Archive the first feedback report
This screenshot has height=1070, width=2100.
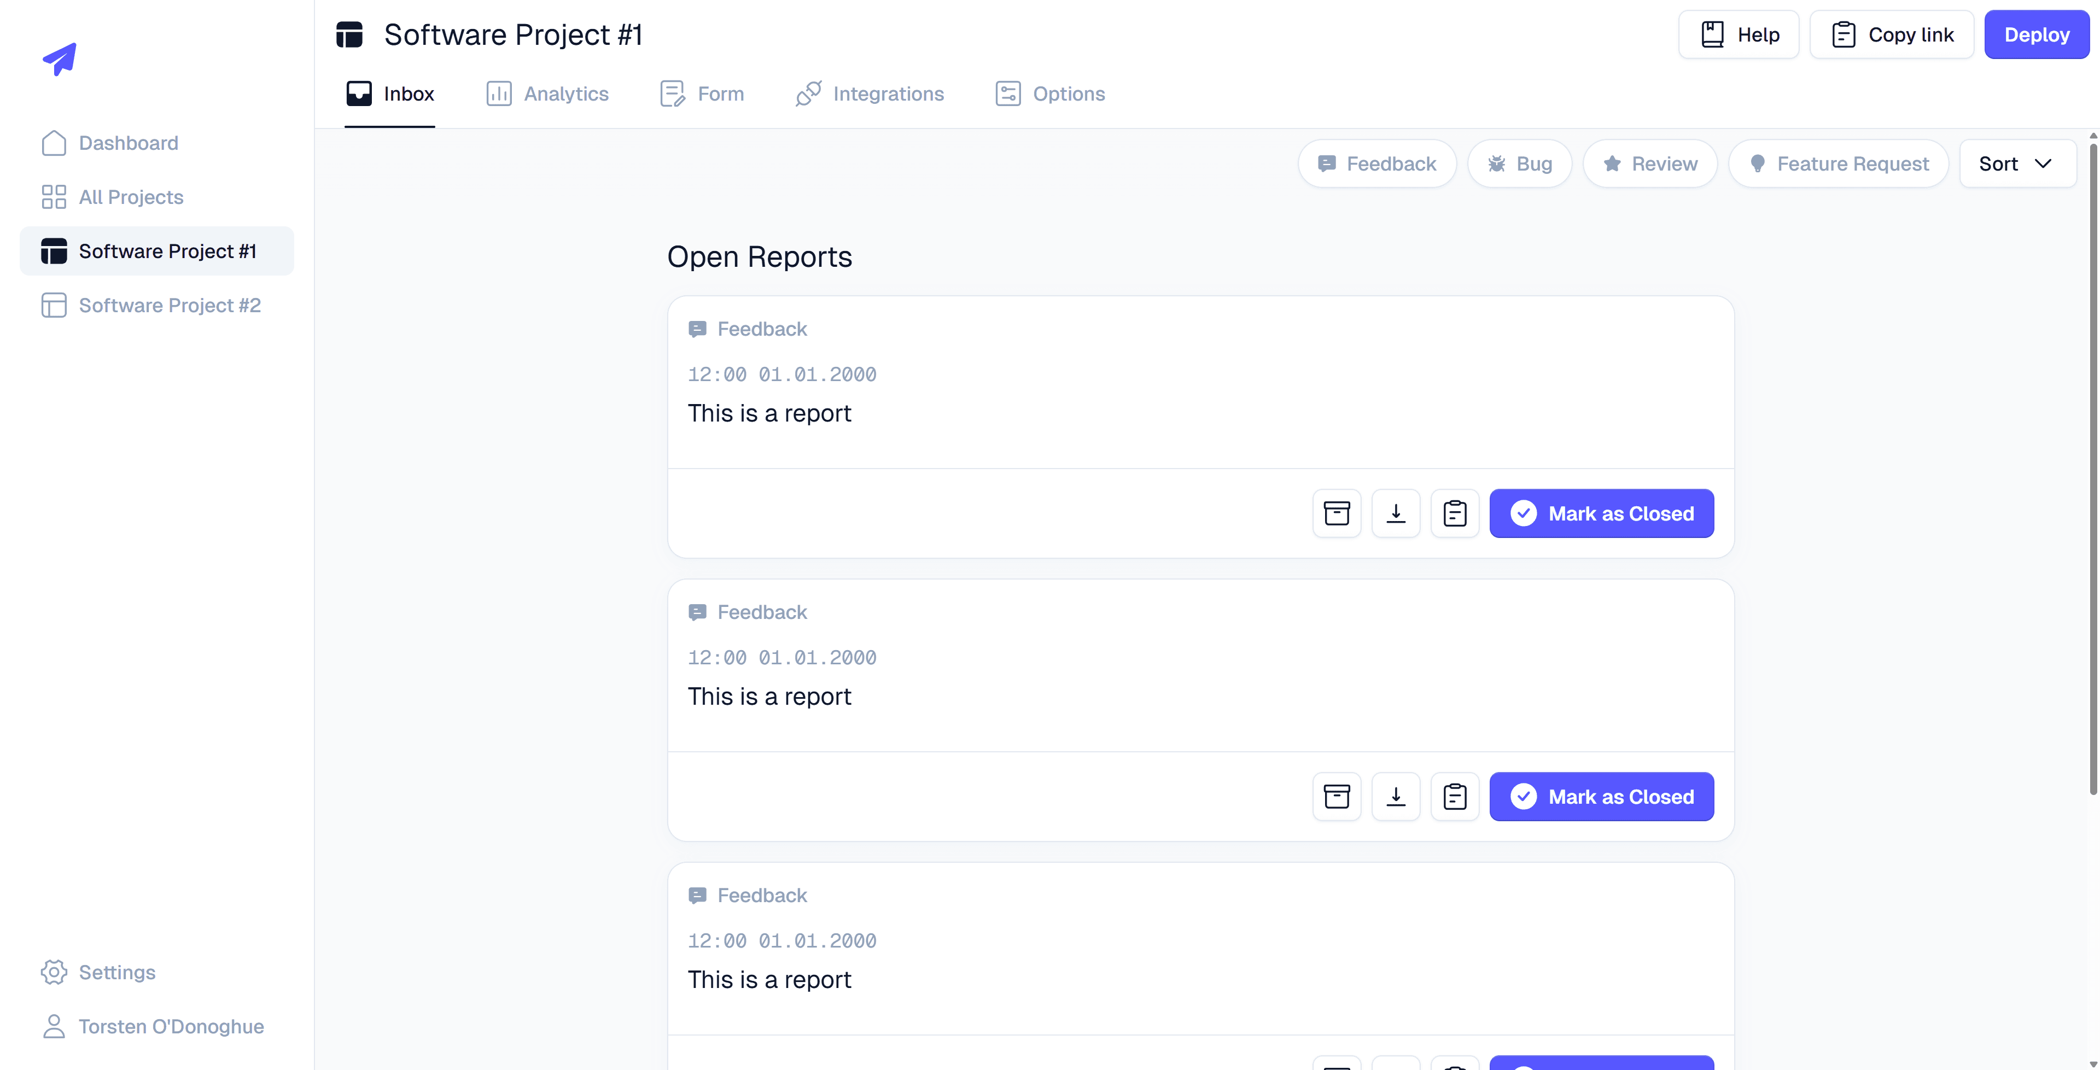pos(1336,513)
